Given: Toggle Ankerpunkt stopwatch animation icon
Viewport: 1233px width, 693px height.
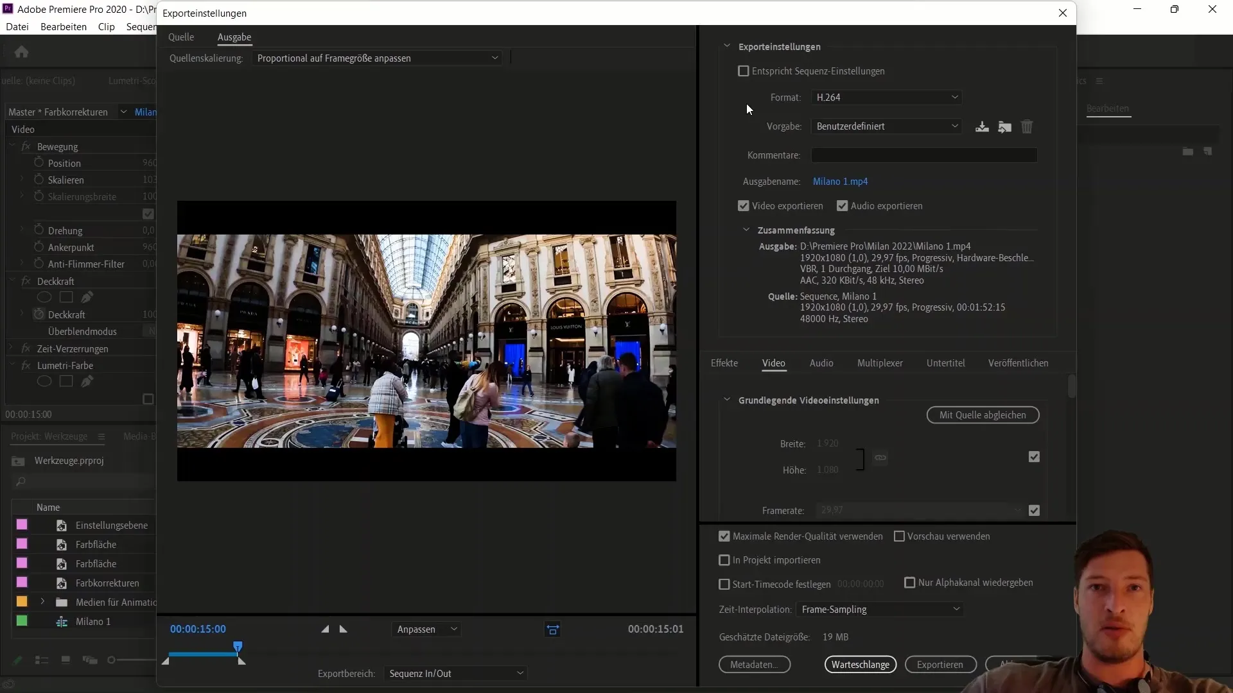Looking at the screenshot, I should (39, 246).
